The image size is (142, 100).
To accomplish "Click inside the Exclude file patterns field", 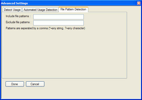I will (59, 23).
